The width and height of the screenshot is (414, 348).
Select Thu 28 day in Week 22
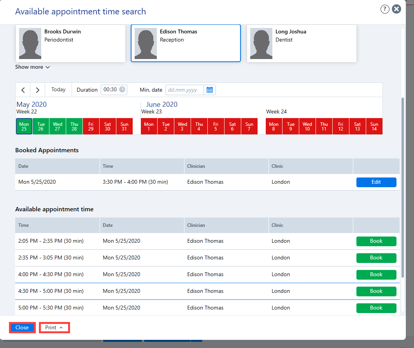click(74, 126)
